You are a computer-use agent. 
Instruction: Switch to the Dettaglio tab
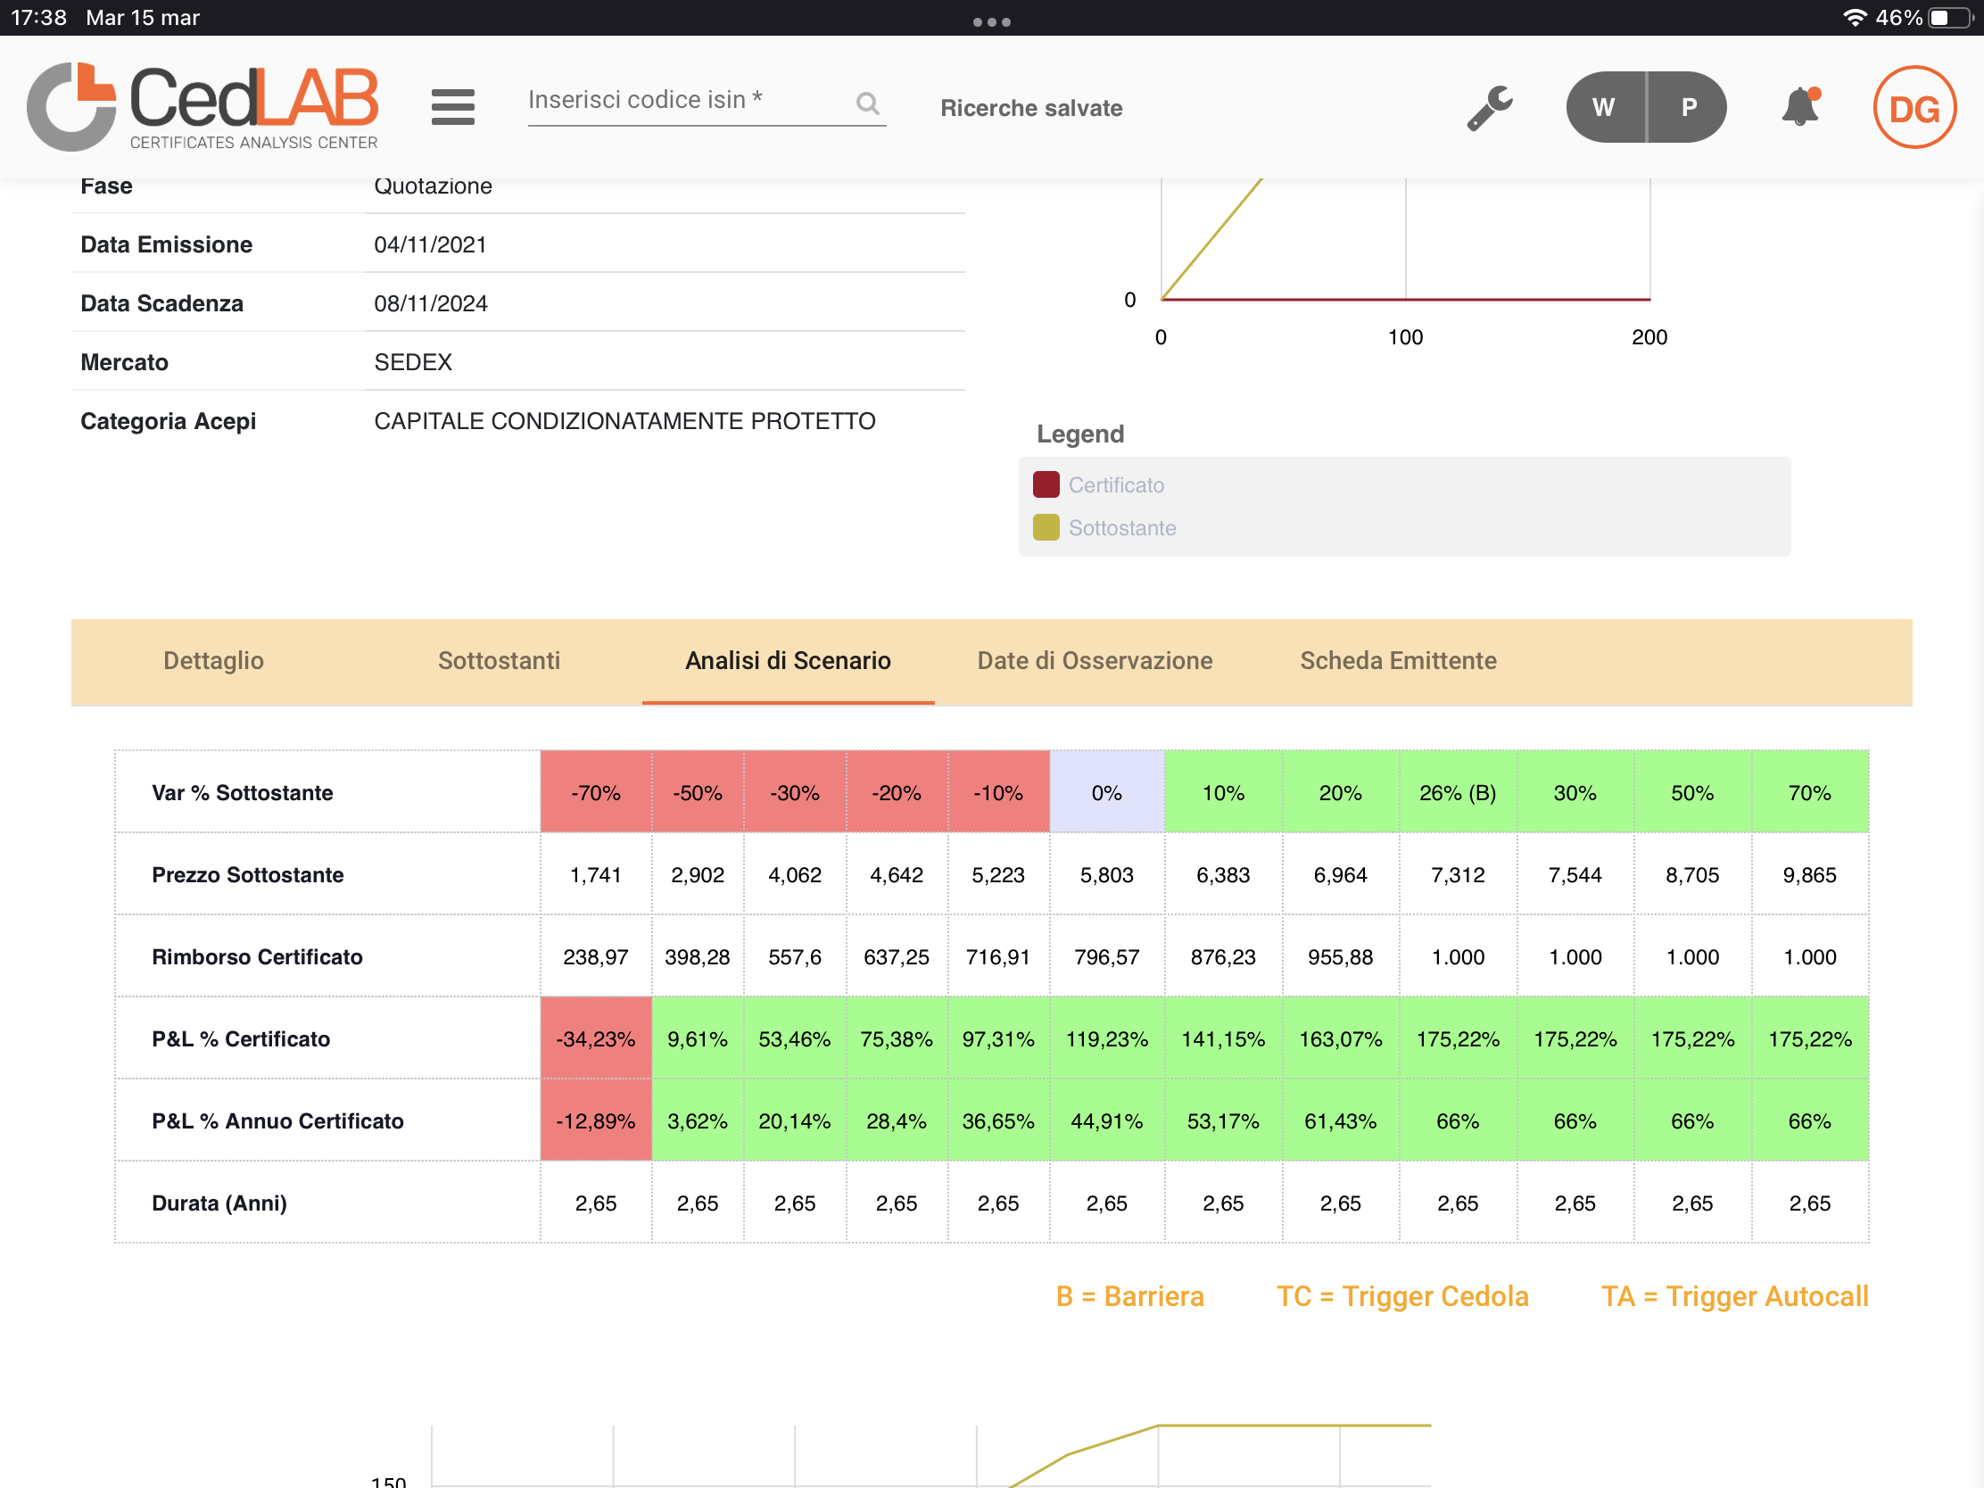pos(213,661)
